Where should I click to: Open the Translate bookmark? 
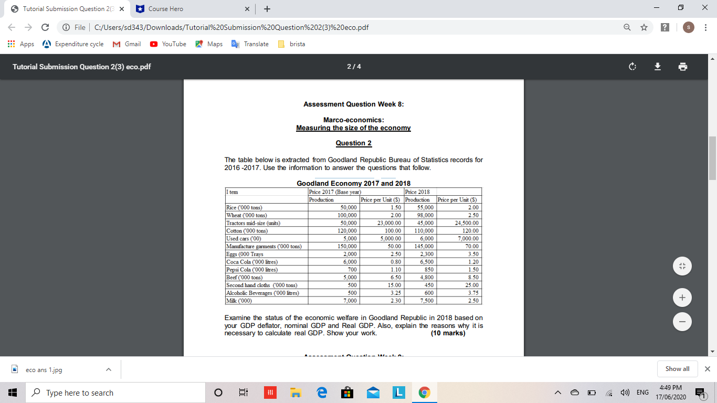[x=250, y=44]
